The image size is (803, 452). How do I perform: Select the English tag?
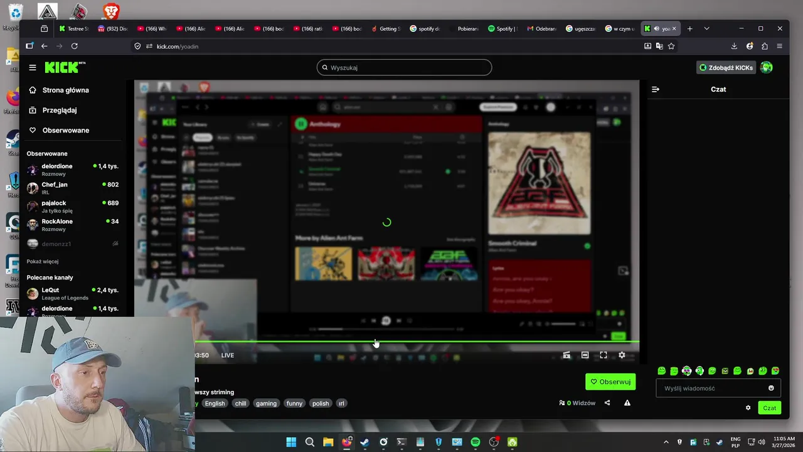[215, 403]
